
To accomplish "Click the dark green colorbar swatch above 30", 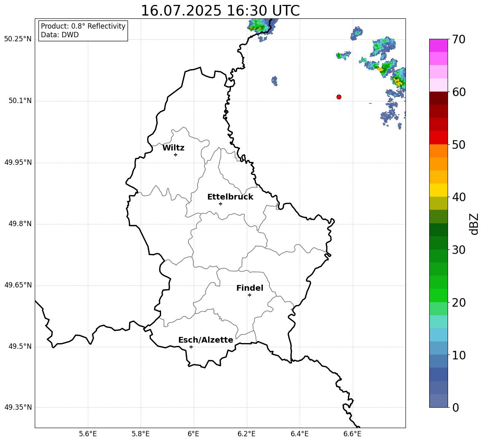I will [x=439, y=242].
